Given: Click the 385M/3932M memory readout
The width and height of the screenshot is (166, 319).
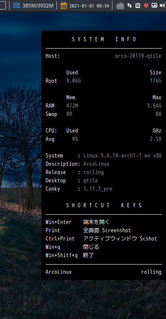Looking at the screenshot, I should coord(38,6).
